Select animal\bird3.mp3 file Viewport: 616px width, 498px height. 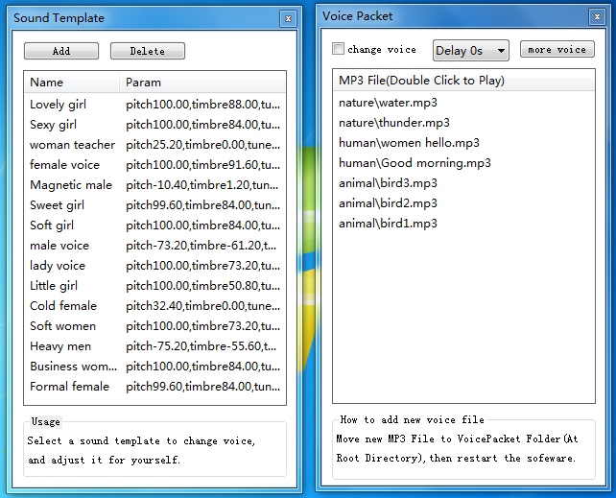coord(463,183)
